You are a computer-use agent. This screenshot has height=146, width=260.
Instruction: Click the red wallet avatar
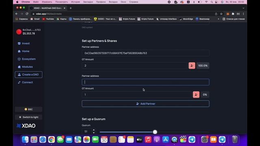coord(19,32)
